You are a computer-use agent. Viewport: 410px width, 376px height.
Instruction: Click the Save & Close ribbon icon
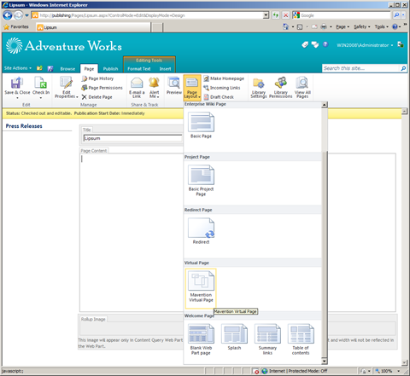pyautogui.click(x=16, y=83)
